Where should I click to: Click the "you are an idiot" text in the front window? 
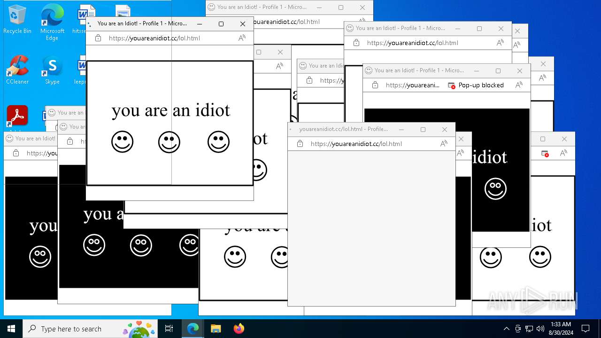171,111
